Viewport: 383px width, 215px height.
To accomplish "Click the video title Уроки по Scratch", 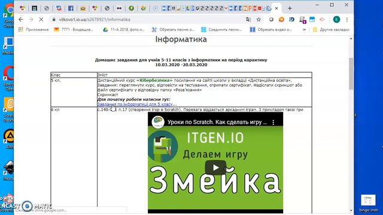I will click(217, 122).
